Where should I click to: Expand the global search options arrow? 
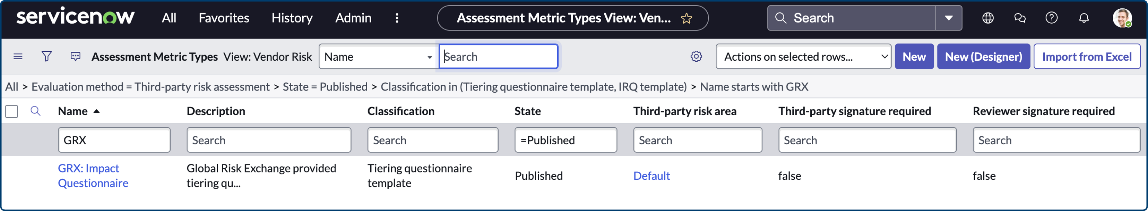click(x=949, y=18)
